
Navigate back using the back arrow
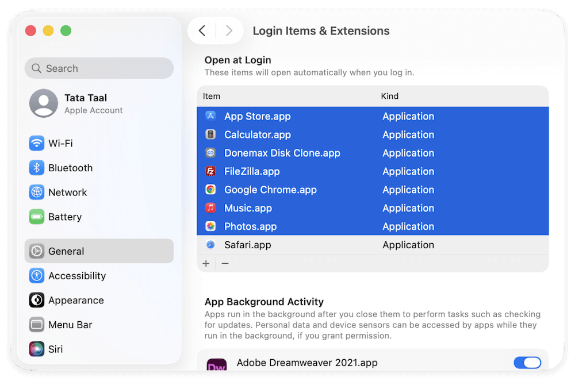202,30
